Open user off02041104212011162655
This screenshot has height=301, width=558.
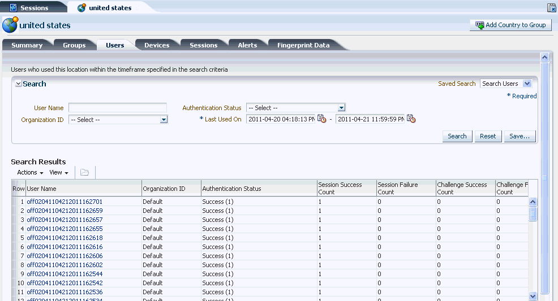(x=65, y=229)
